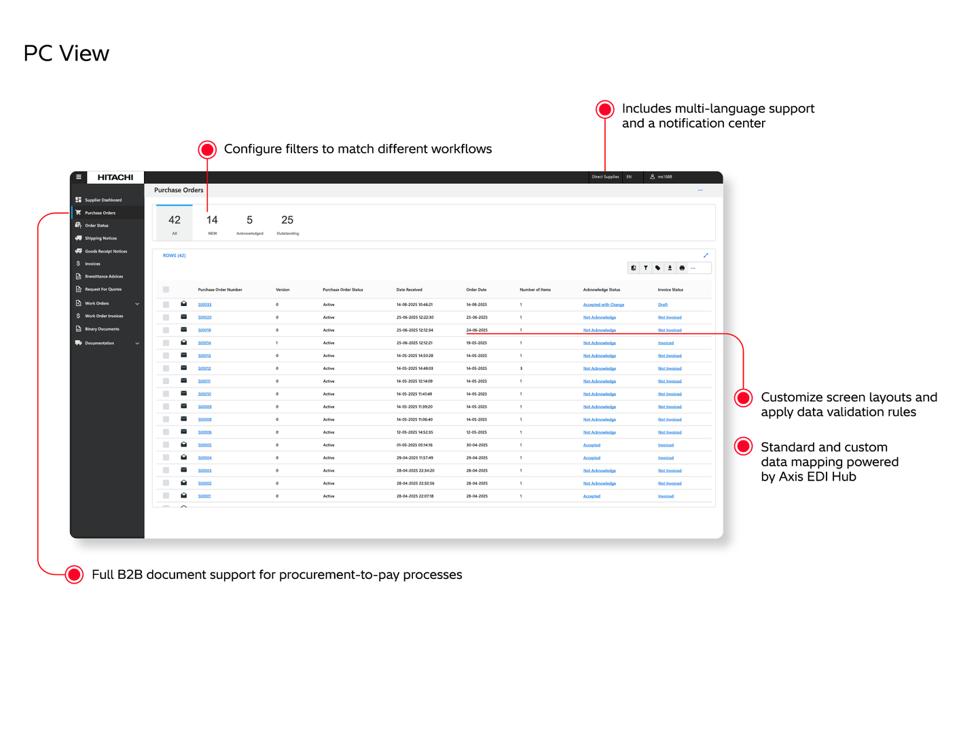This screenshot has height=733, width=978.
Task: Click the filter funnel icon in table toolbar
Action: 646,268
